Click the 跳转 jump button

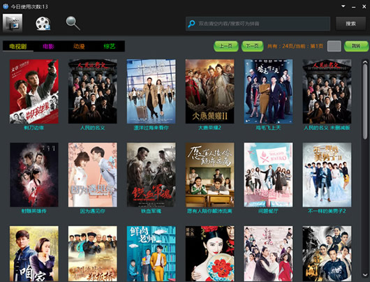tap(356, 46)
